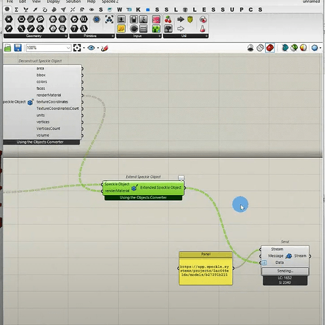Click the VerticesCount output label
Viewport: 325px width, 325px height.
coord(48,129)
